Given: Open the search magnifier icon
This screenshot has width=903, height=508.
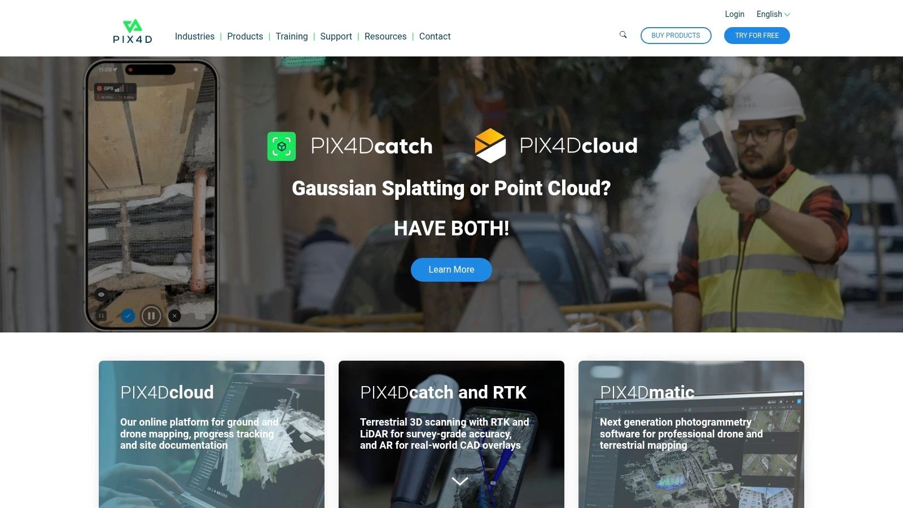Looking at the screenshot, I should click(623, 35).
